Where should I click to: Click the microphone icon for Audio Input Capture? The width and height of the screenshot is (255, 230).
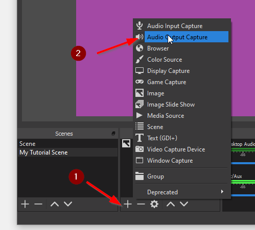[x=140, y=25]
